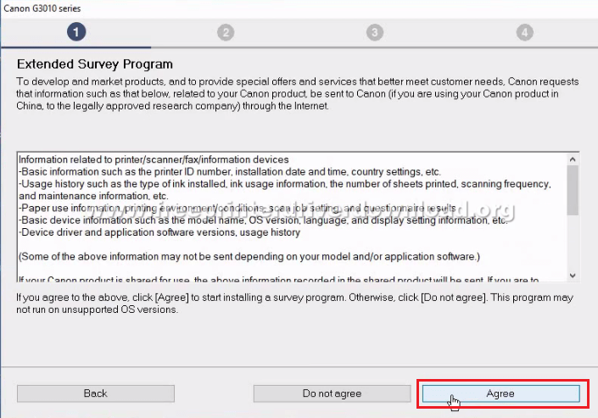The width and height of the screenshot is (598, 418).
Task: Click the scroll down arrow in survey text box
Action: [x=573, y=275]
